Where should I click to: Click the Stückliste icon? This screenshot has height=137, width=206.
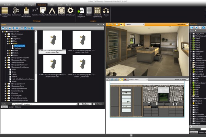pyautogui.click(x=89, y=11)
